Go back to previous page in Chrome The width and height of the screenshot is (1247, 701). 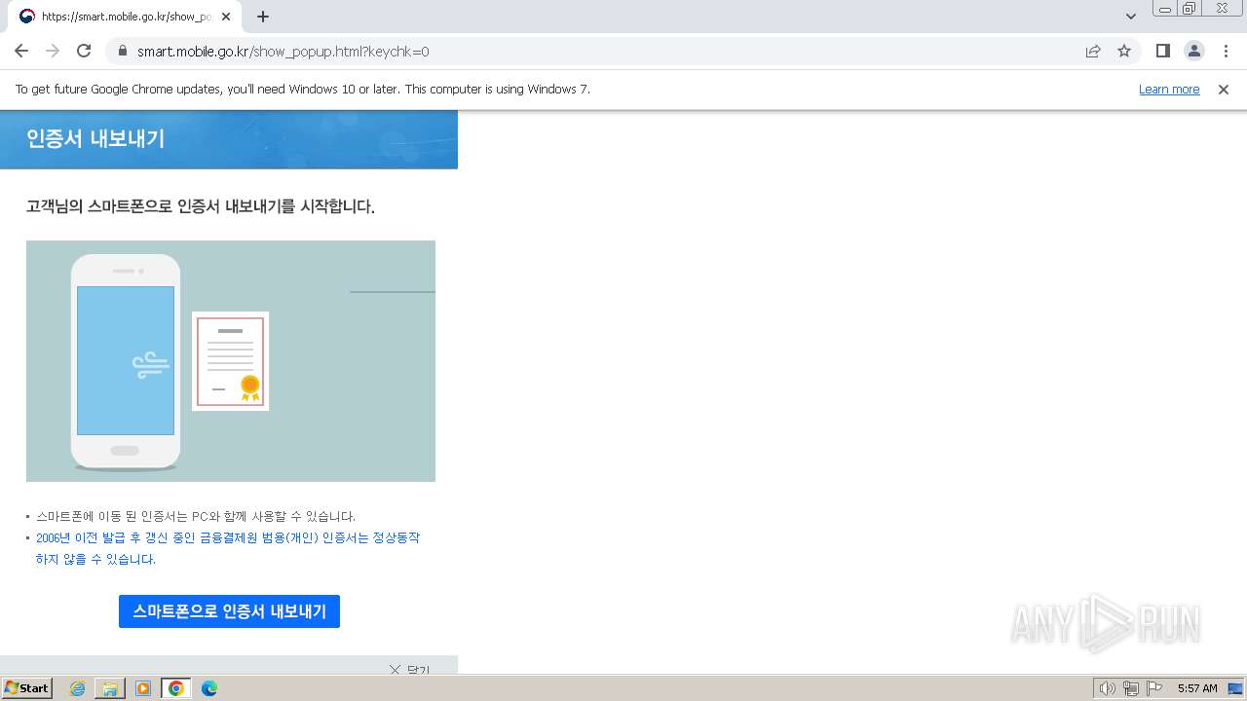click(21, 51)
